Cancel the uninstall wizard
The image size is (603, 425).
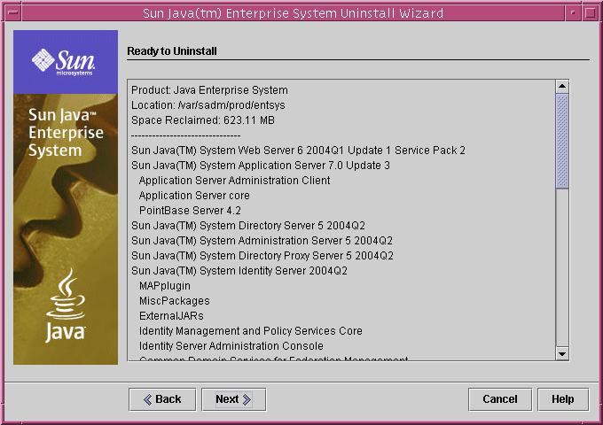coord(500,399)
